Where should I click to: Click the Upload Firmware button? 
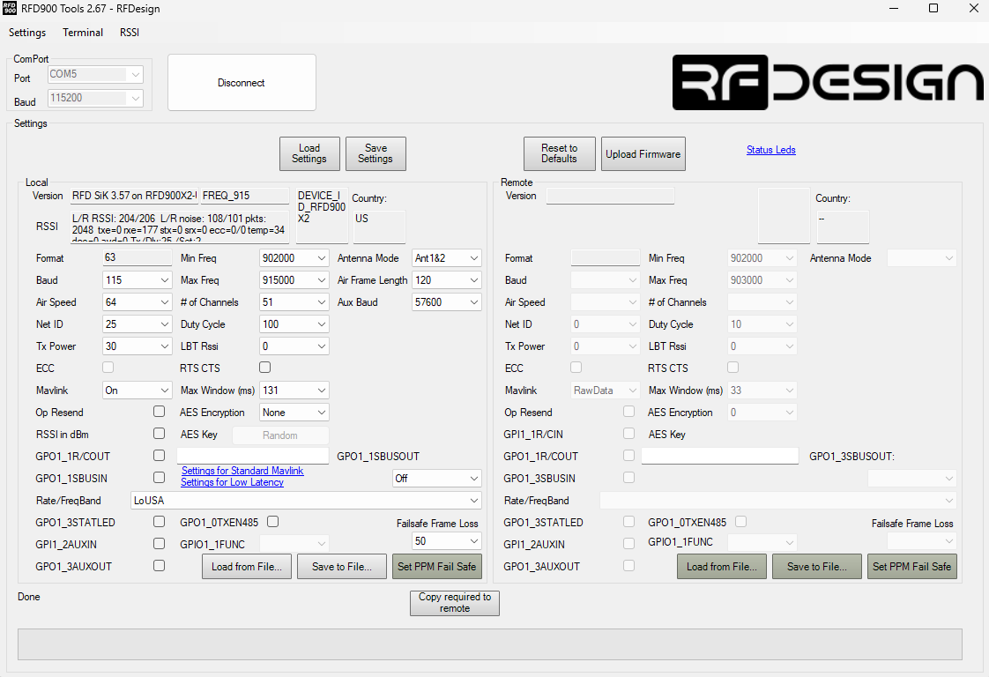click(x=643, y=154)
